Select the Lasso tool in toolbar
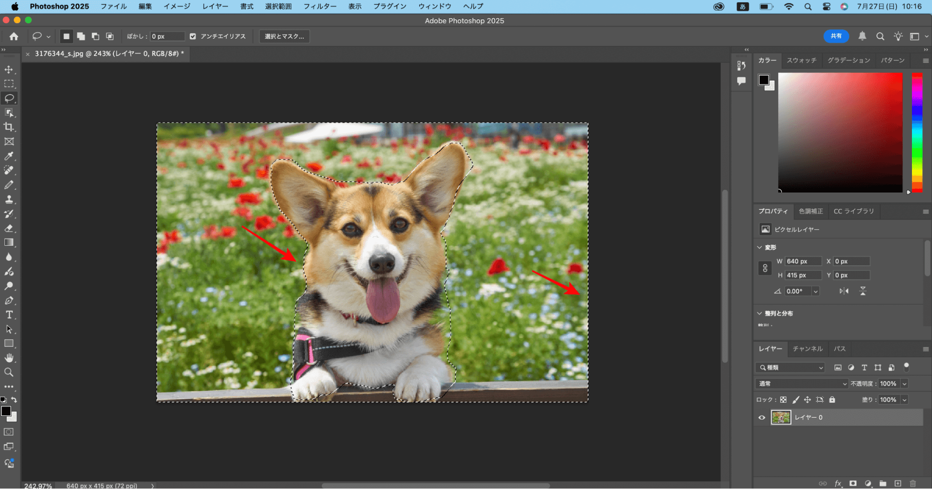The width and height of the screenshot is (932, 489). point(9,98)
